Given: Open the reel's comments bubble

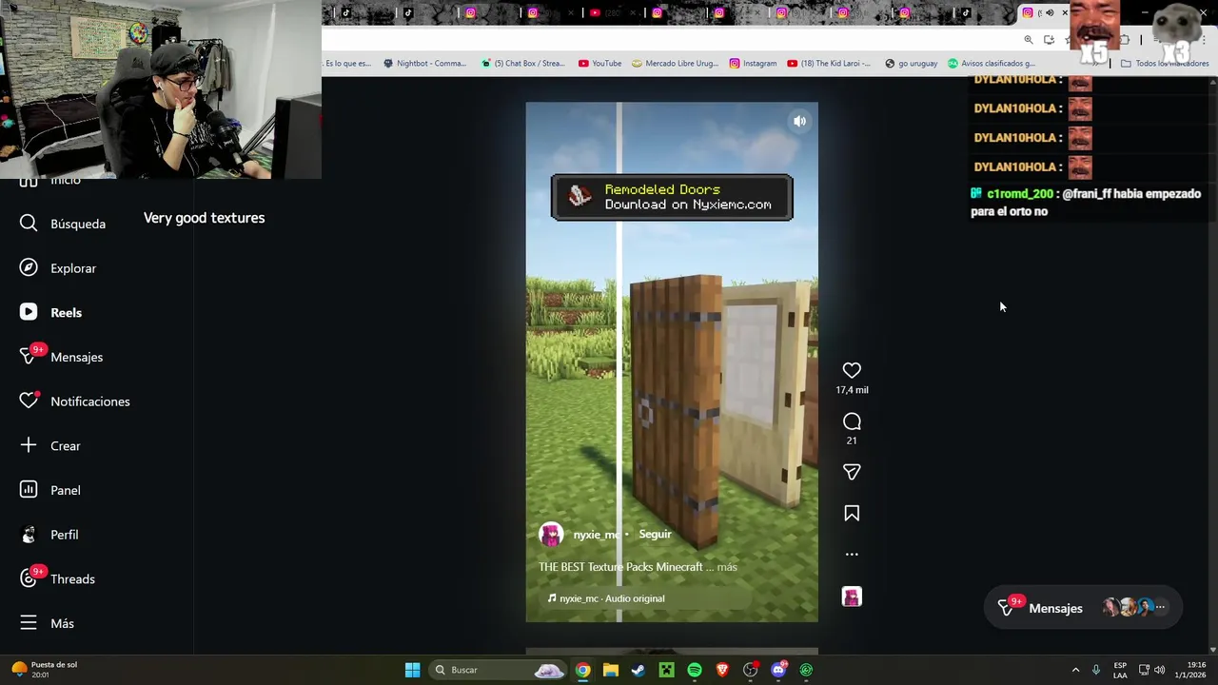Looking at the screenshot, I should pos(852,421).
